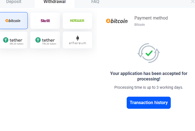Choose Skrill as withdrawal method
This screenshot has width=195, height=131.
tap(45, 21)
